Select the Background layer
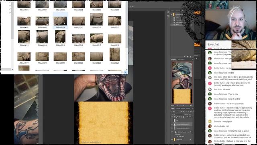The image size is (257, 145). [182, 140]
